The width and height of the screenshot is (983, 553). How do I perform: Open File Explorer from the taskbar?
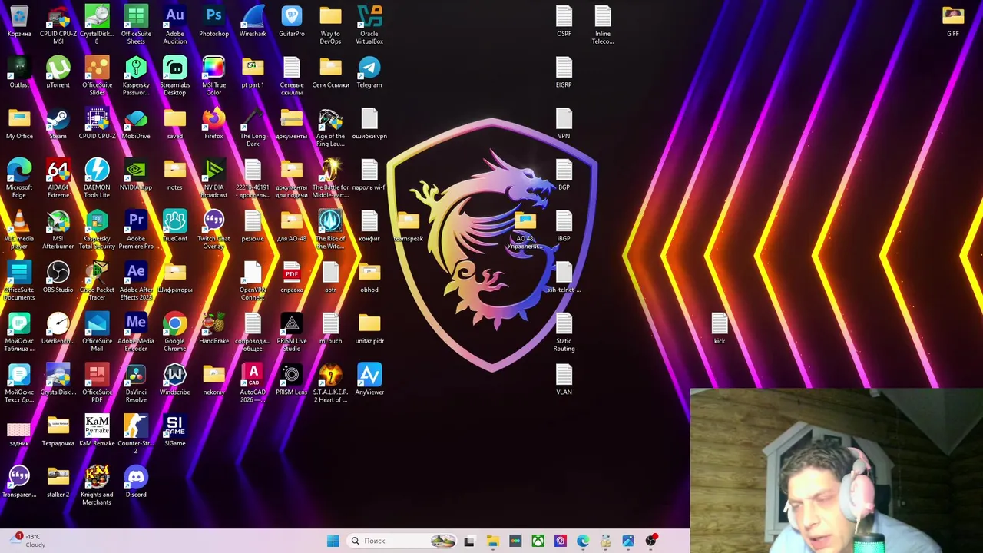coord(492,541)
